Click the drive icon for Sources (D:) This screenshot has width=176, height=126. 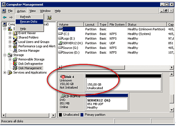[60, 52]
